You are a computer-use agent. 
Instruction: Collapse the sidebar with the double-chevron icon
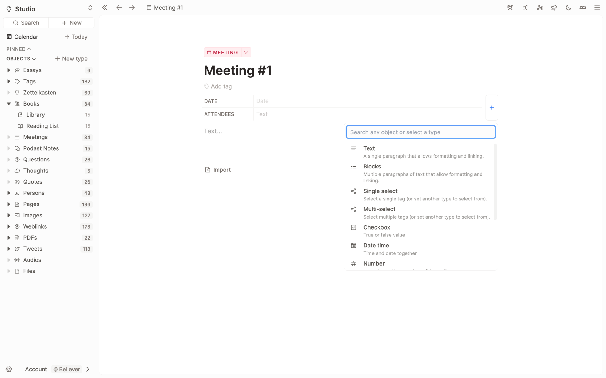coord(105,8)
